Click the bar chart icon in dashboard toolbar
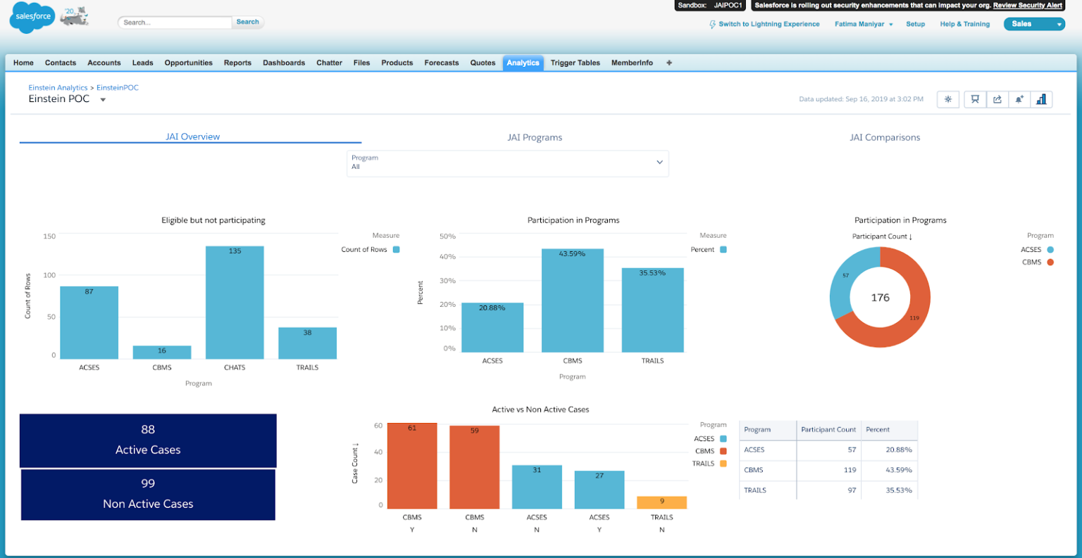This screenshot has width=1082, height=558. [x=1041, y=99]
